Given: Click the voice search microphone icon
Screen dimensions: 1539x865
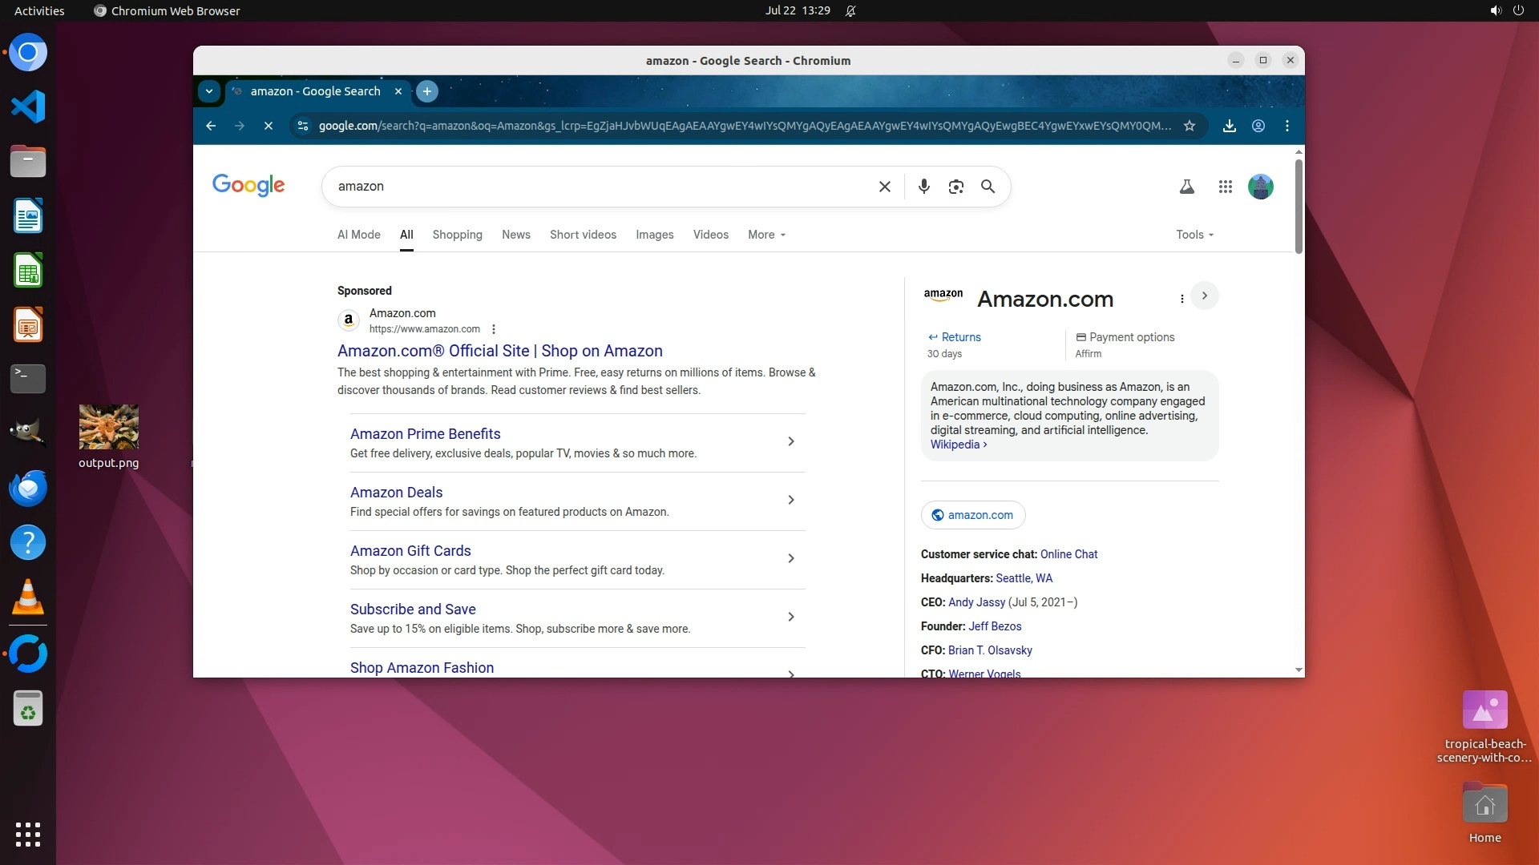Looking at the screenshot, I should 923,187.
